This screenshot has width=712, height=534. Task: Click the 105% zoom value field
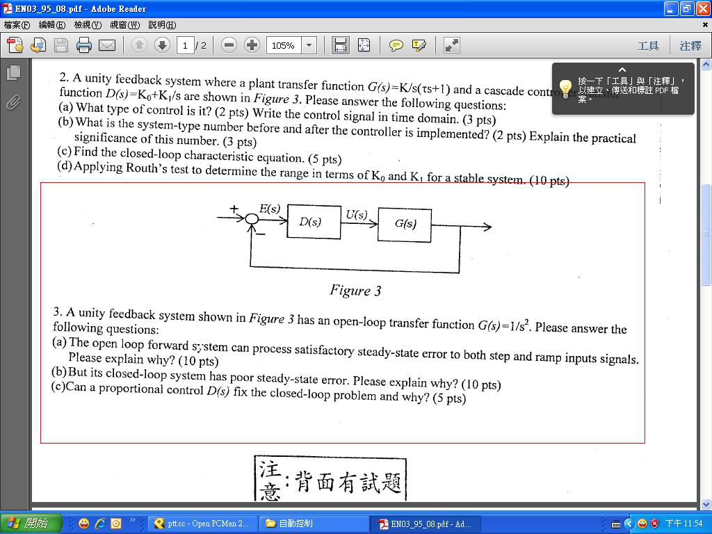(284, 45)
